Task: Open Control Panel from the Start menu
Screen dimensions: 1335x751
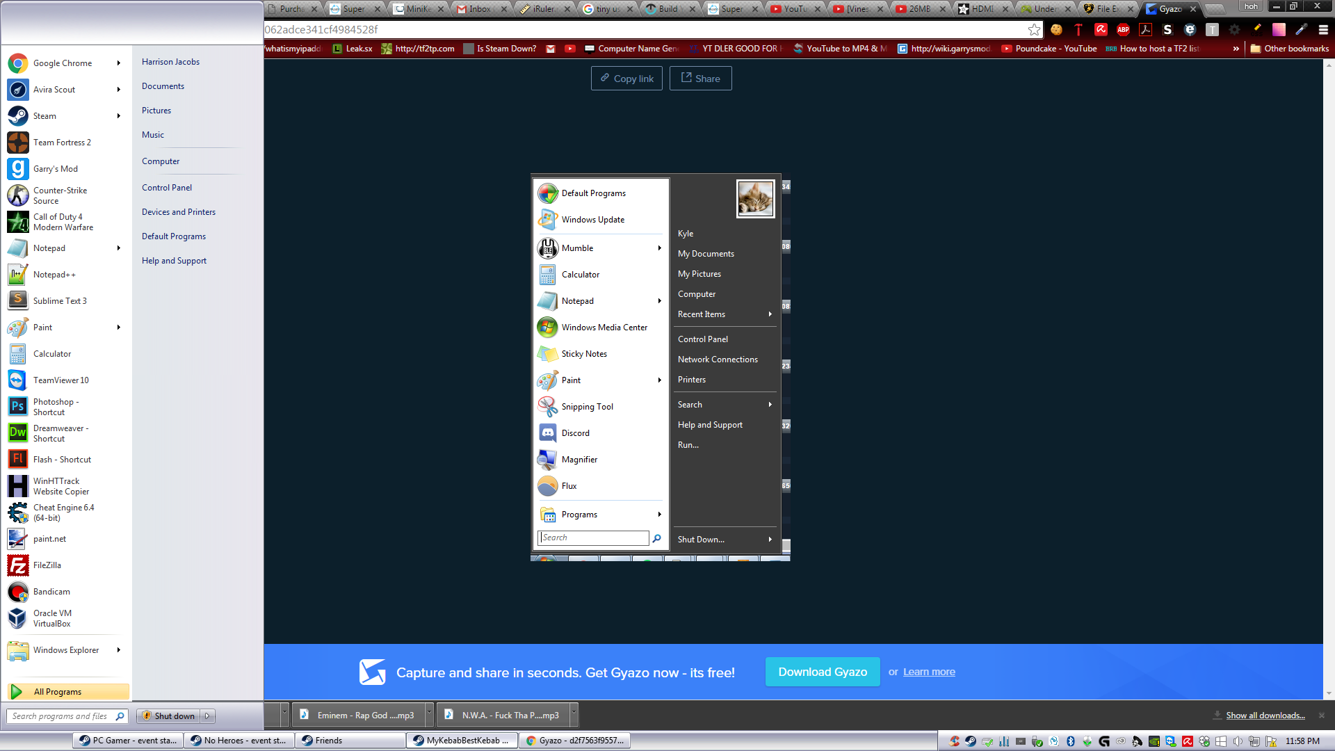Action: 167,188
